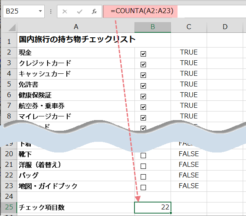The height and width of the screenshot is (216, 246).
Task: Select column D header
Action: click(x=225, y=27)
